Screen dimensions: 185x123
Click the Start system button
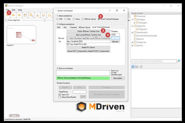(118, 78)
